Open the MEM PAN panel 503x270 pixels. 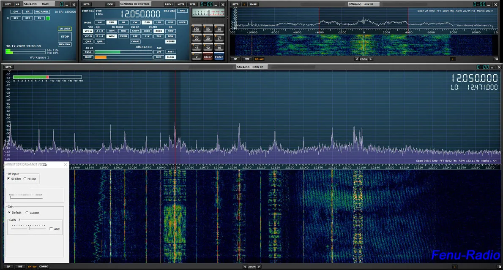click(65, 44)
